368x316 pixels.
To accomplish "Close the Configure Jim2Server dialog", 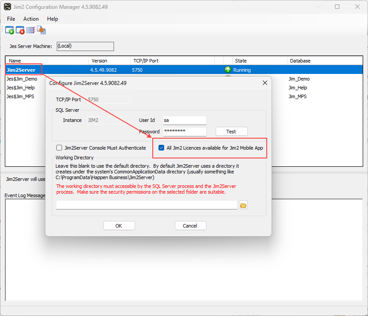I will click(265, 83).
